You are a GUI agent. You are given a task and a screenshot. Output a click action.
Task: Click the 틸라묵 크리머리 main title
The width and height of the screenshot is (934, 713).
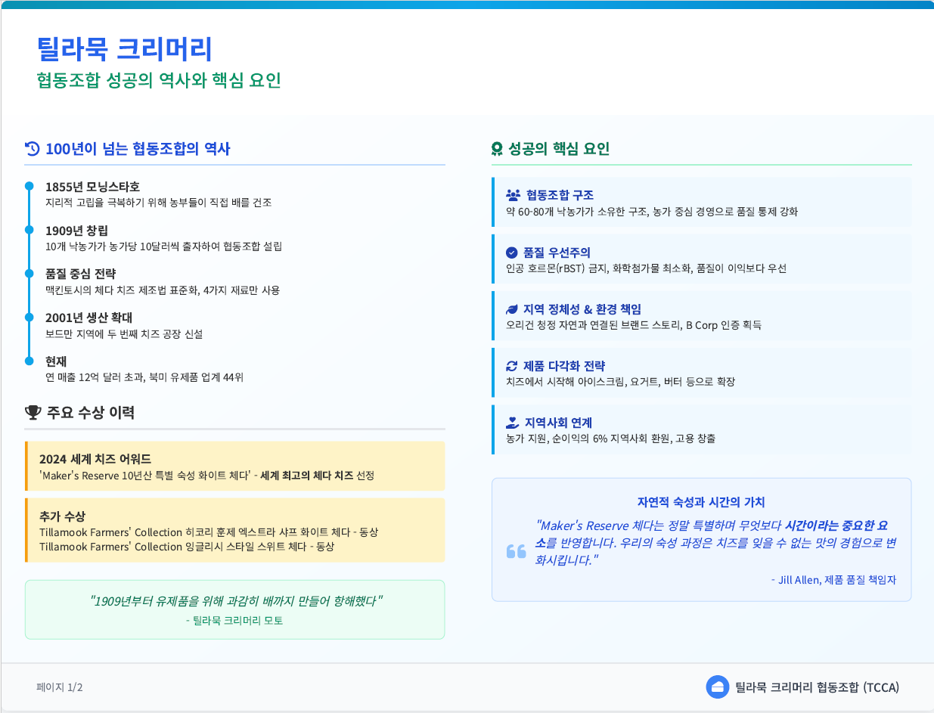[x=125, y=49]
